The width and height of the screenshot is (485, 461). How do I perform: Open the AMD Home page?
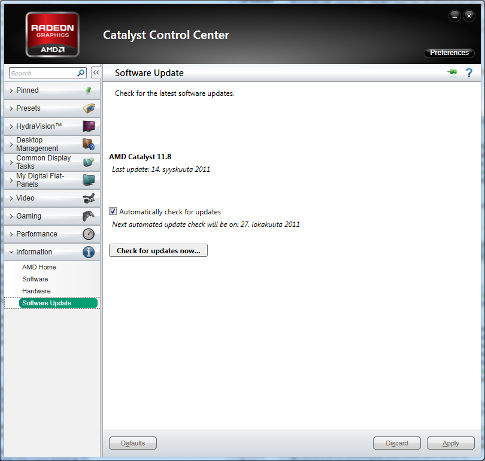(39, 267)
